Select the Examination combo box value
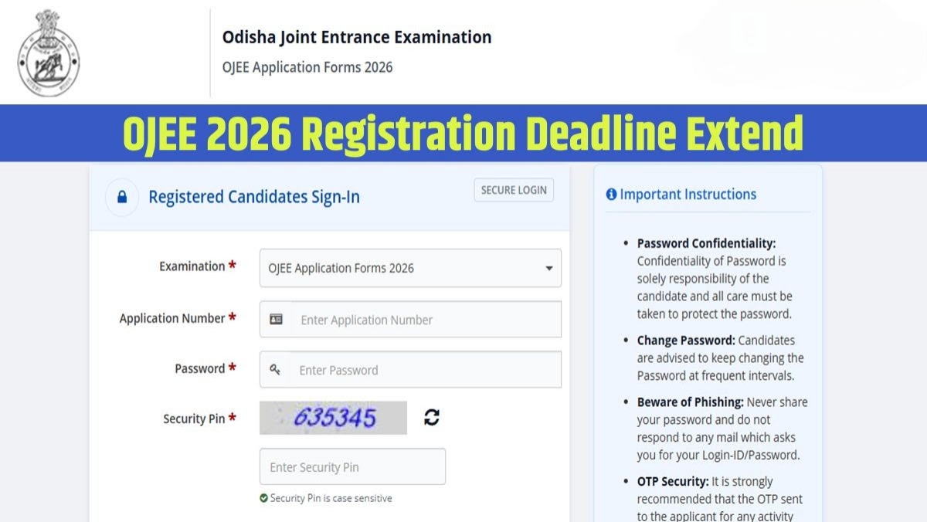The image size is (927, 522). pos(409,268)
